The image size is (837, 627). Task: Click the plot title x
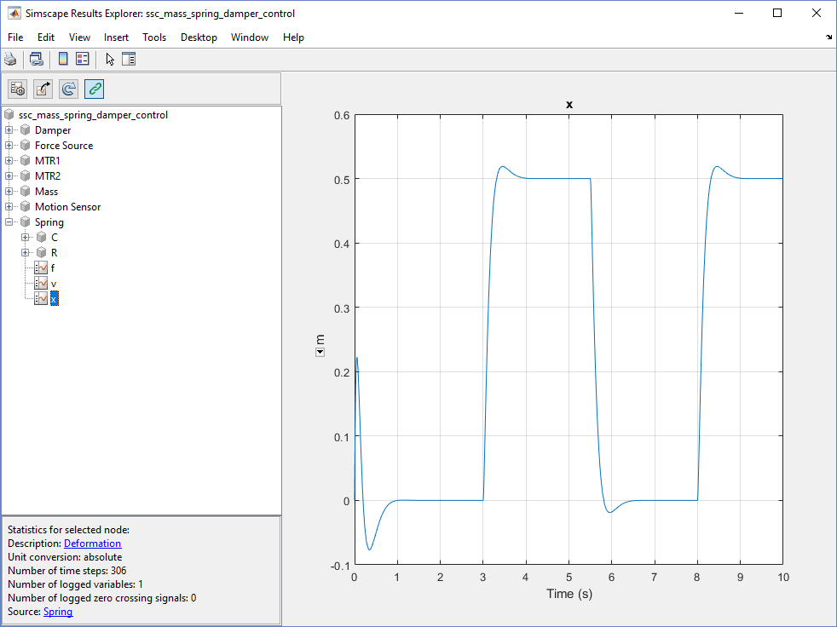coord(569,105)
